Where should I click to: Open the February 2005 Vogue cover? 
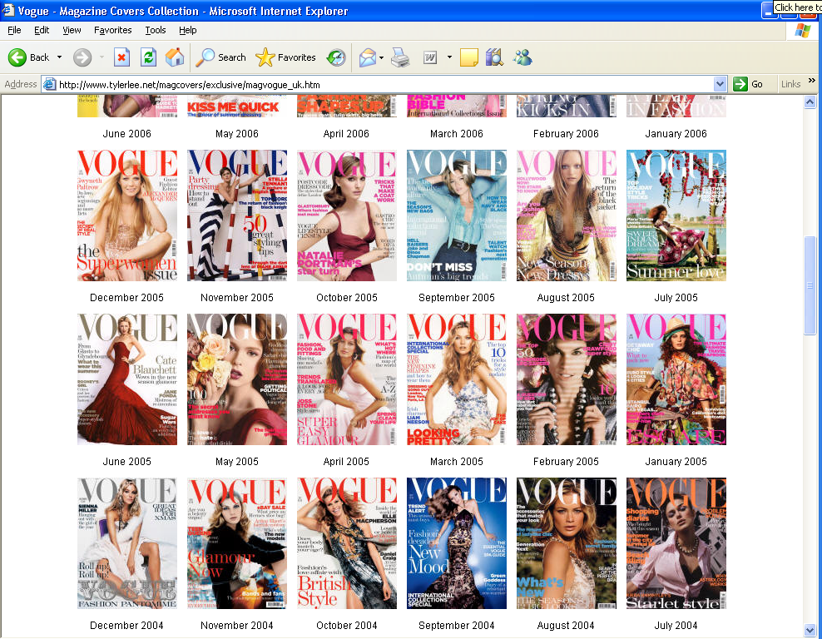click(x=567, y=379)
